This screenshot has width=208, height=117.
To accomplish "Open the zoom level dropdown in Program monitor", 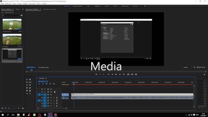I will 45,67.
